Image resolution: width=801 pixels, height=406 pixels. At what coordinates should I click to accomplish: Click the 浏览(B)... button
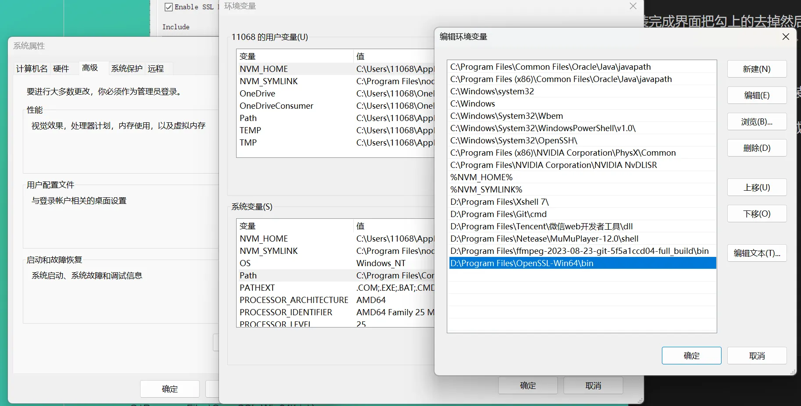[756, 122]
